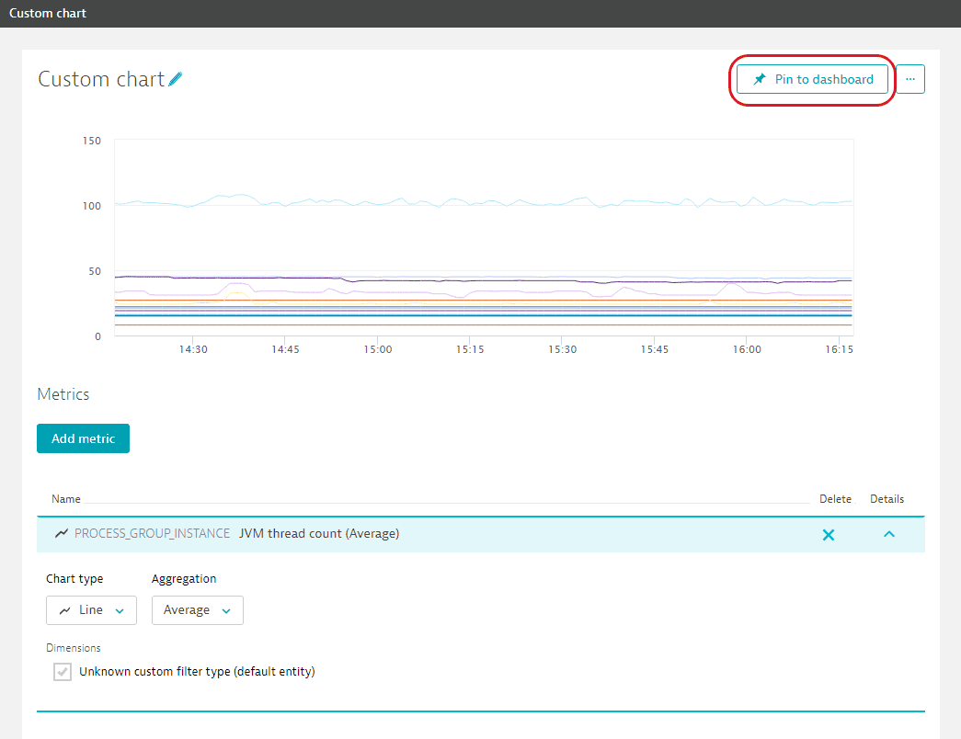Viewport: 961px width, 739px height.
Task: Click the Name column header
Action: click(66, 499)
